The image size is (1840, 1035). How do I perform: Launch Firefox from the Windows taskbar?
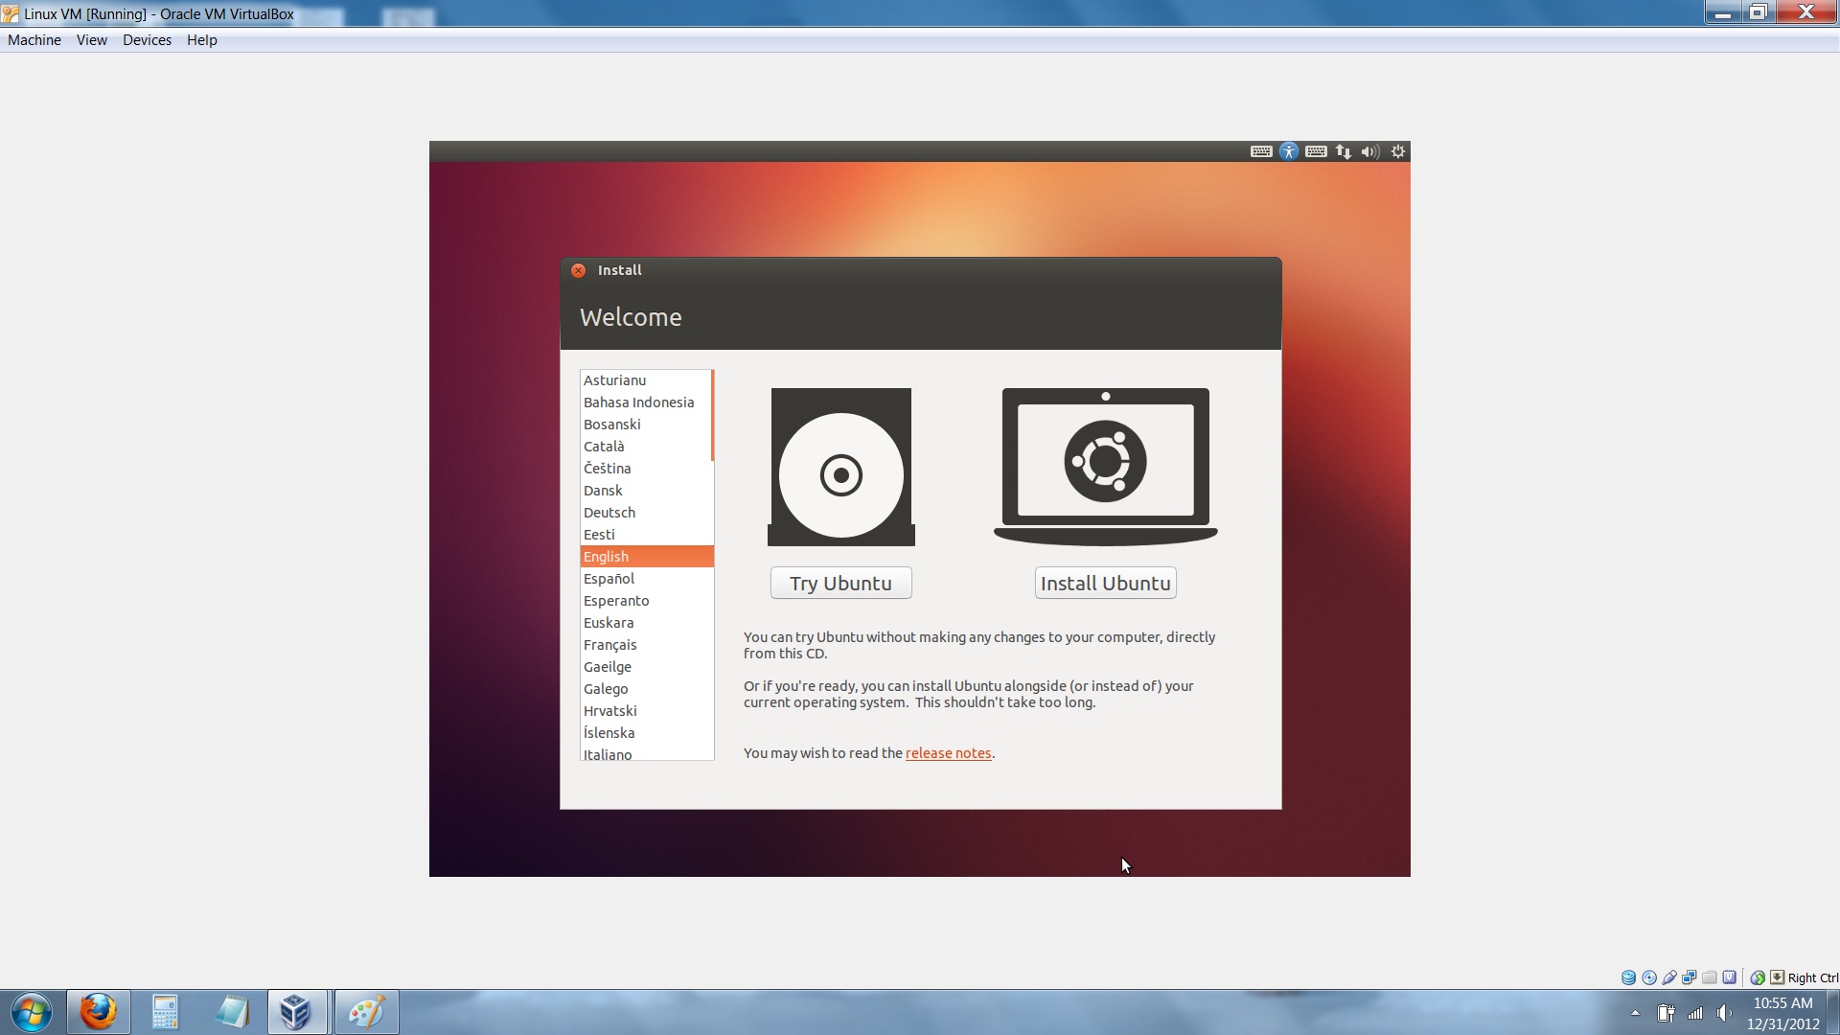pyautogui.click(x=97, y=1011)
